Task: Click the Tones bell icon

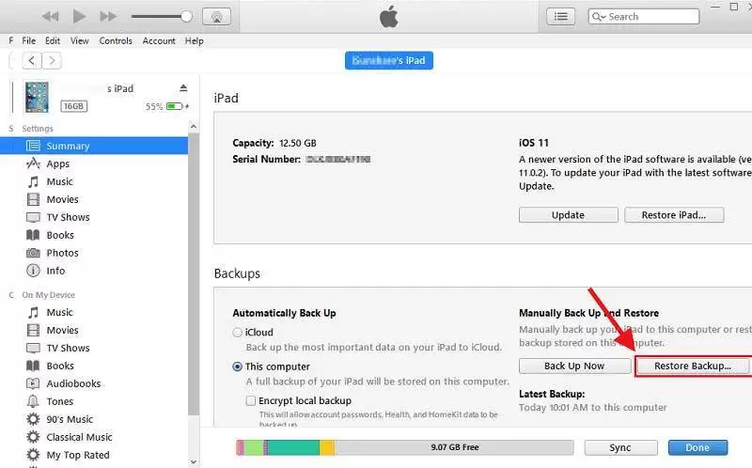Action: pos(33,401)
